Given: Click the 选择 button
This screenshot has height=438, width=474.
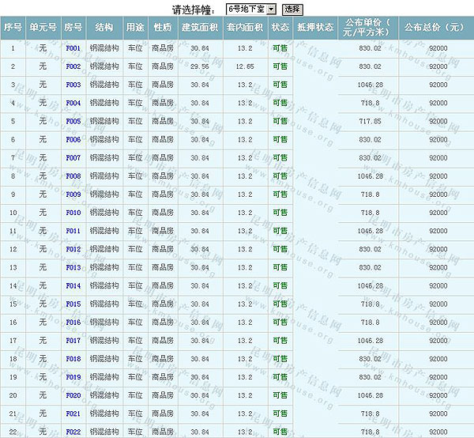Looking at the screenshot, I should coord(292,9).
